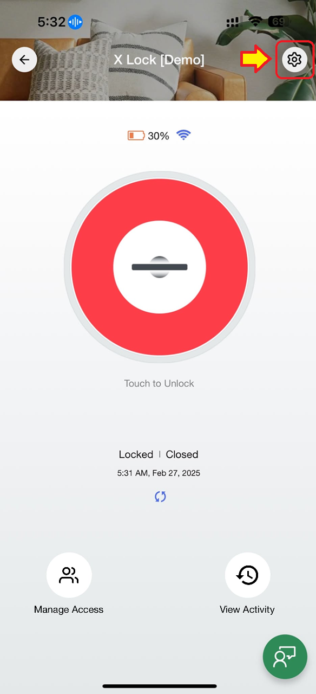Open View Activity history icon
Viewport: 316px width, 694px height.
[247, 575]
